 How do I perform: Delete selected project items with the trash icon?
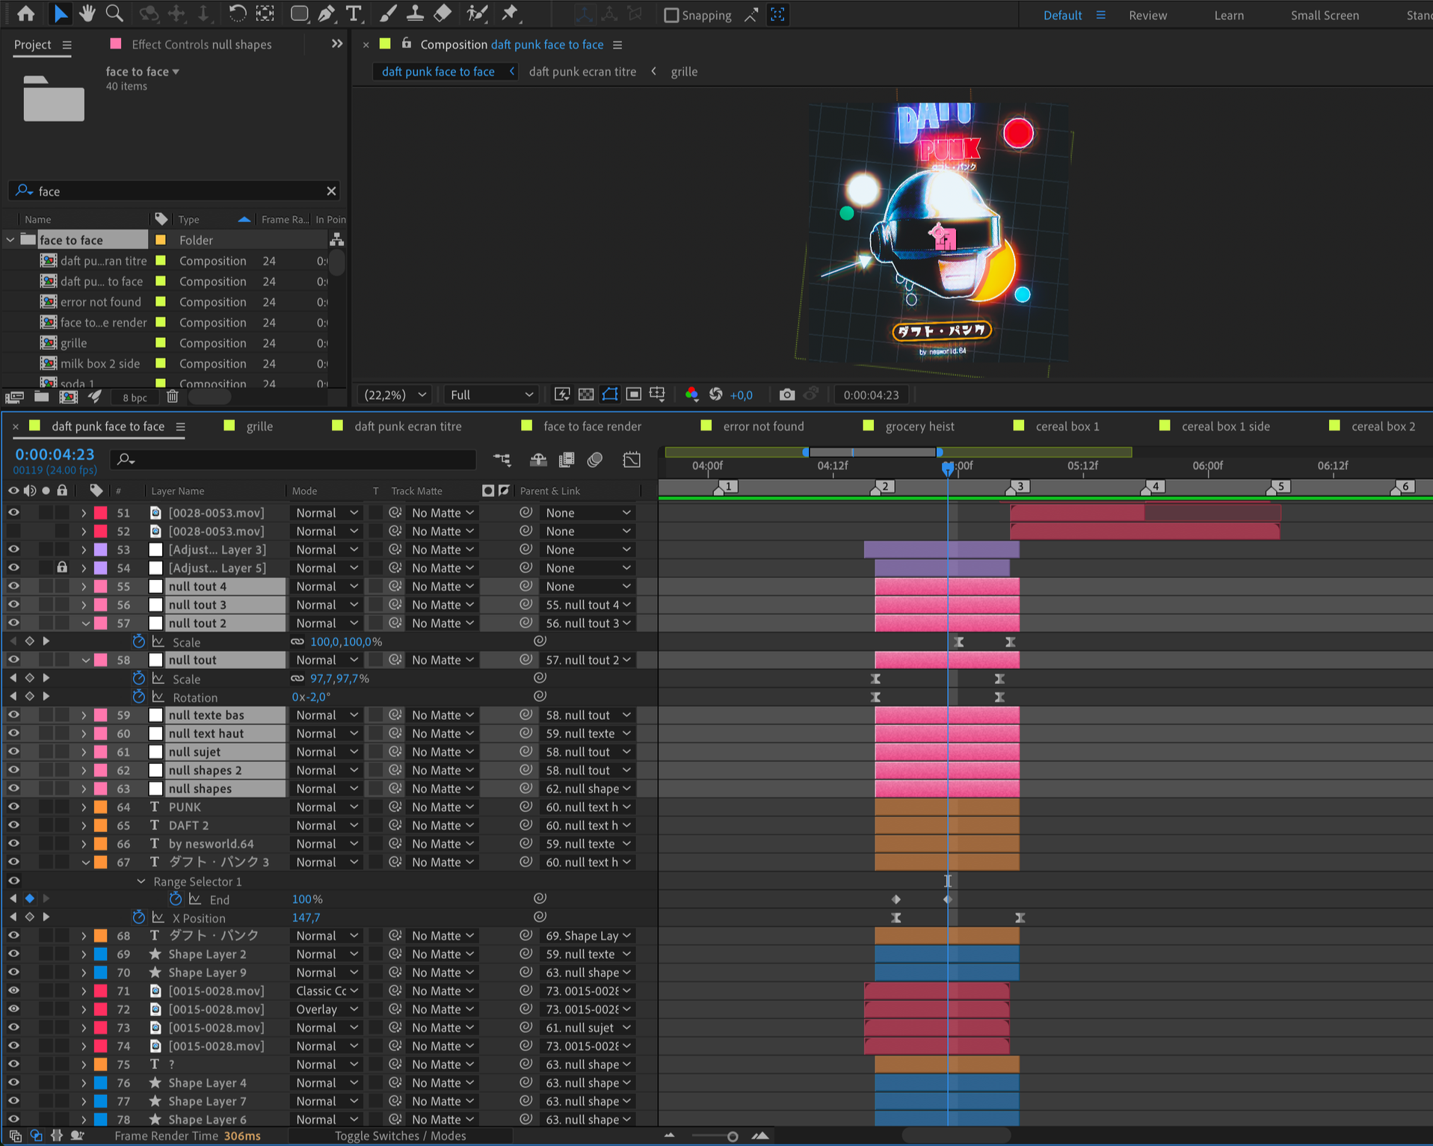173,397
